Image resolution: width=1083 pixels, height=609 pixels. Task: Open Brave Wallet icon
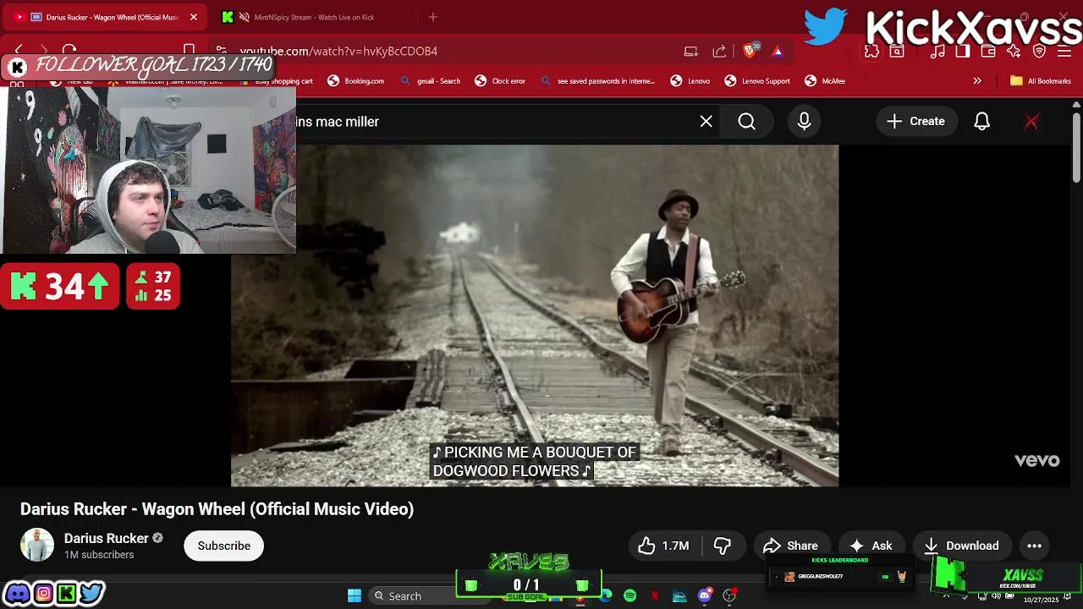click(x=988, y=52)
